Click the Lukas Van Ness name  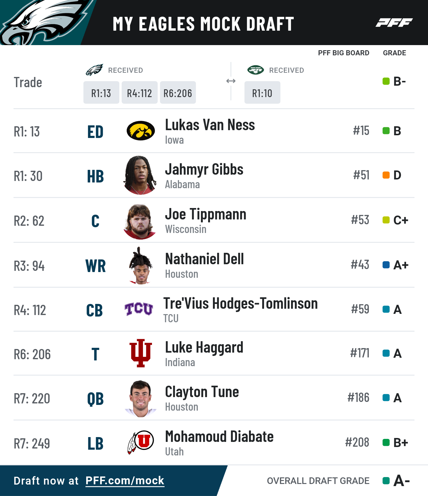(x=210, y=125)
